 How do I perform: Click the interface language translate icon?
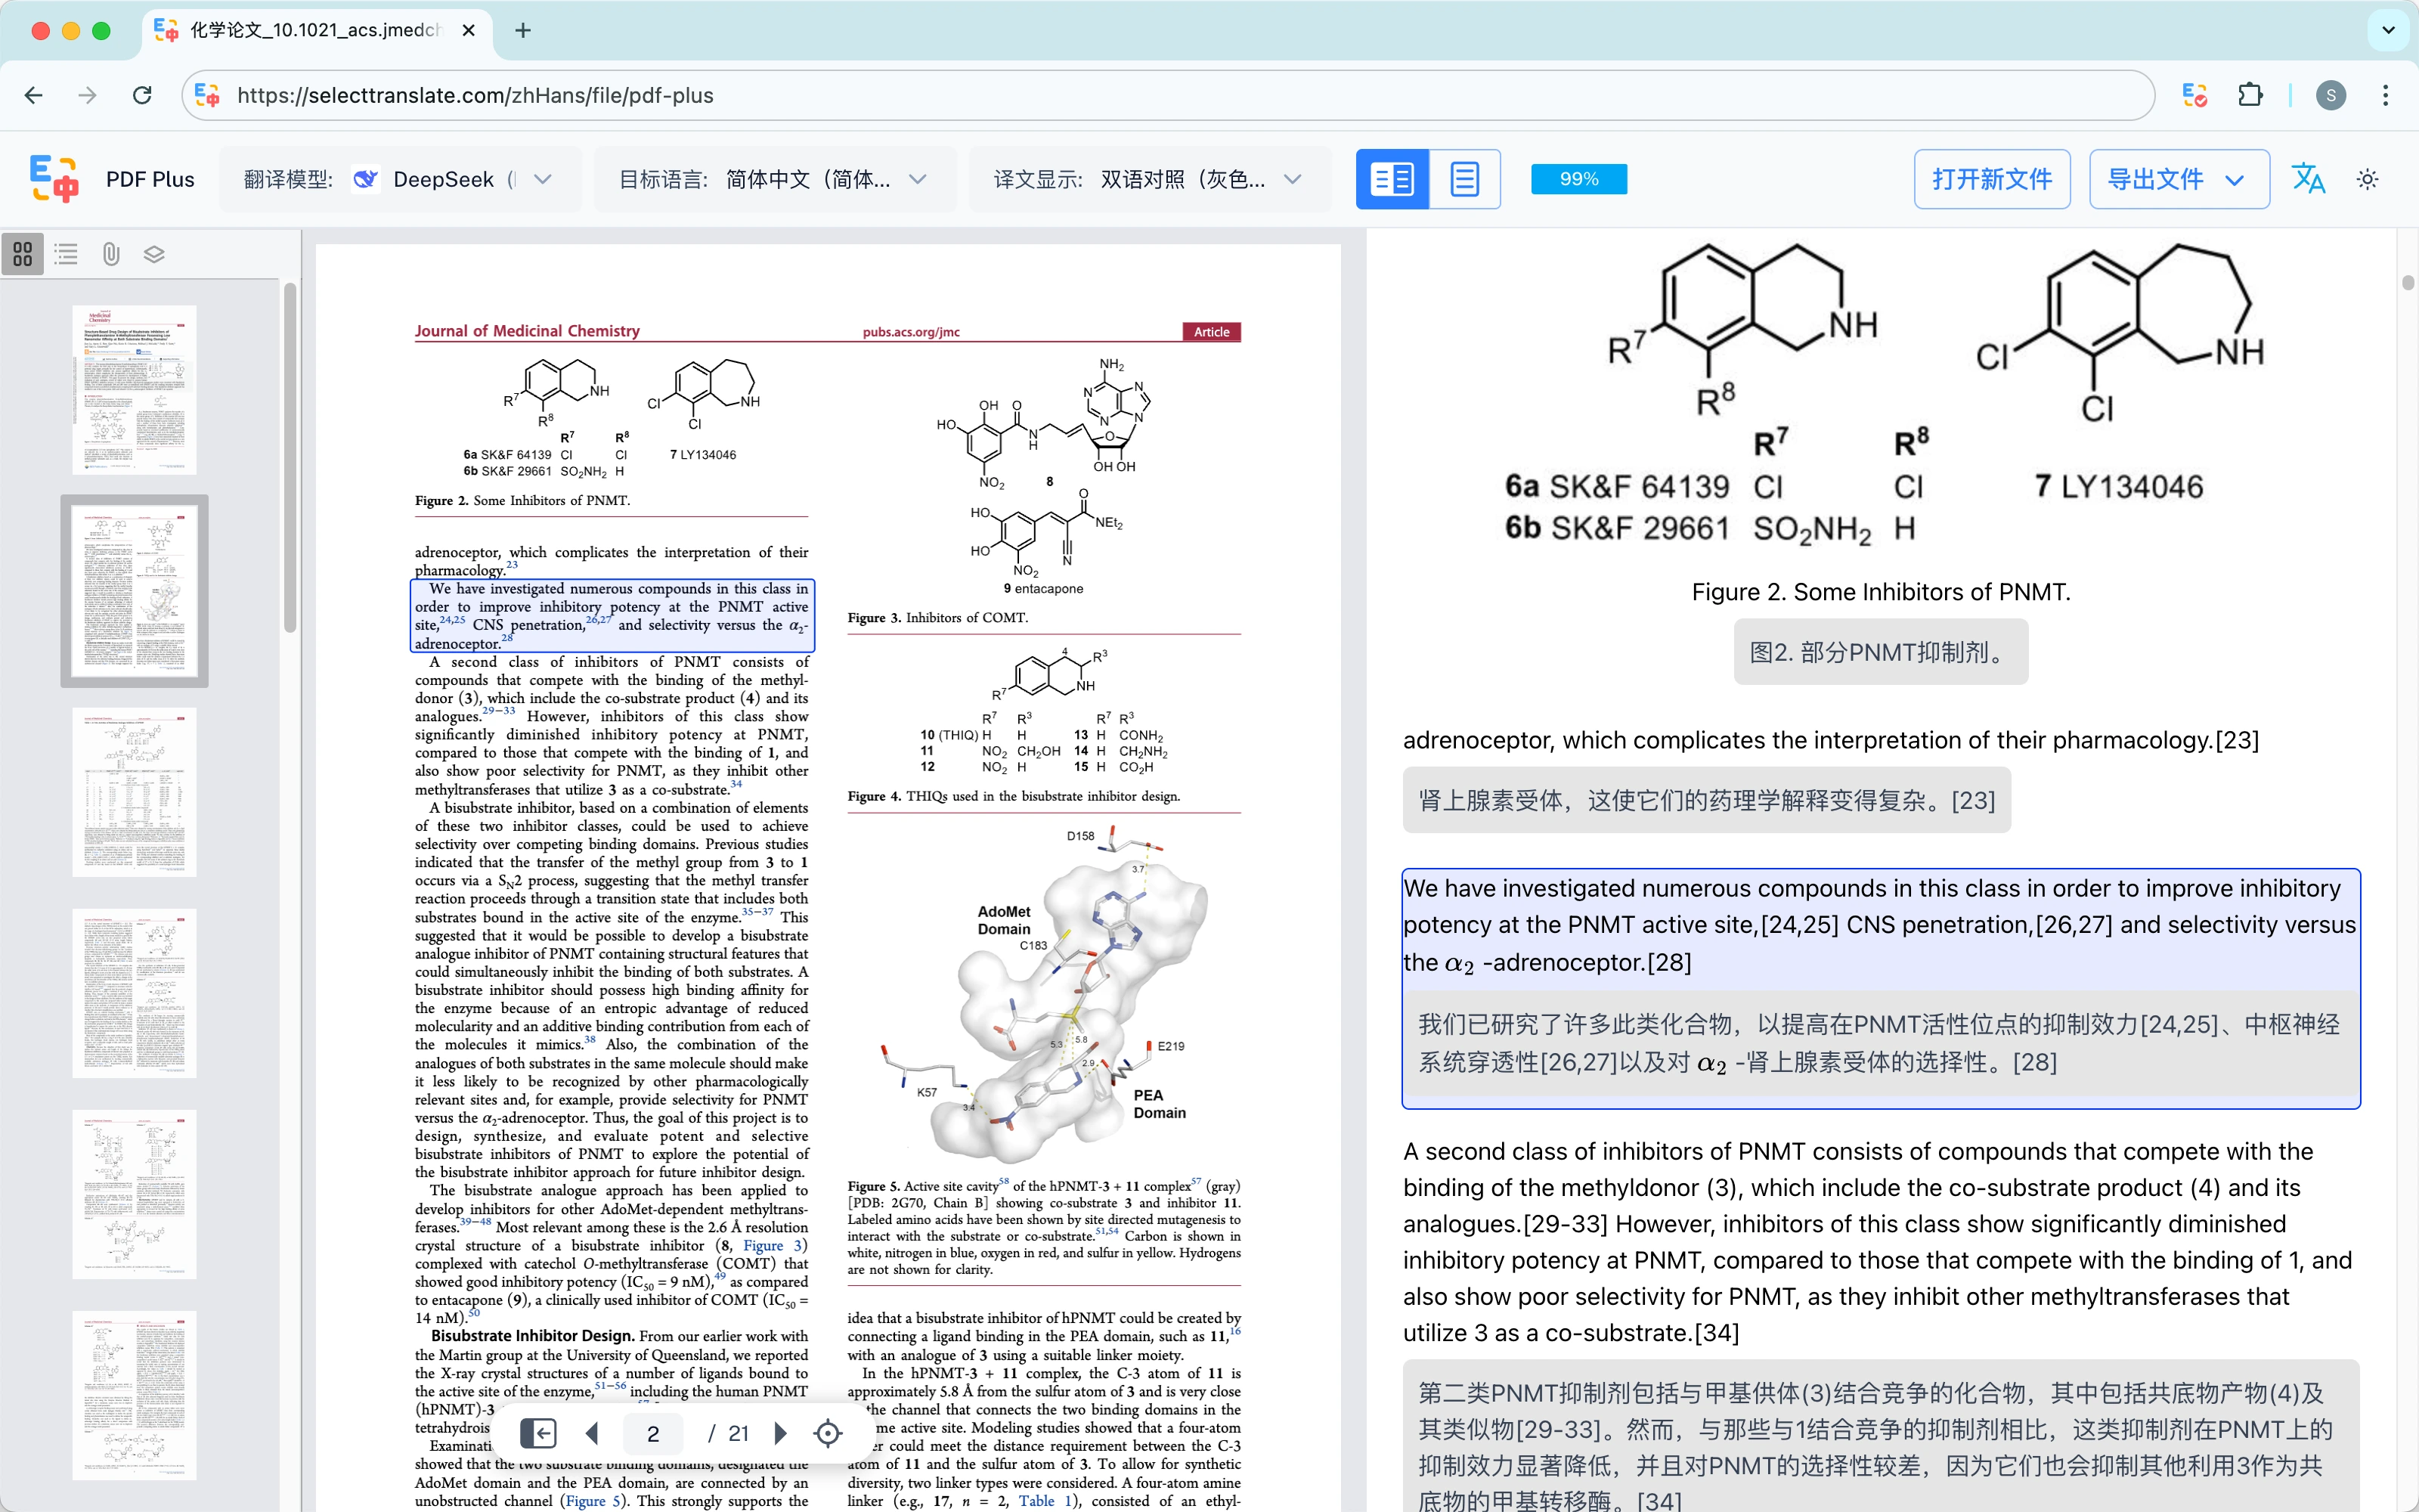coord(2307,179)
